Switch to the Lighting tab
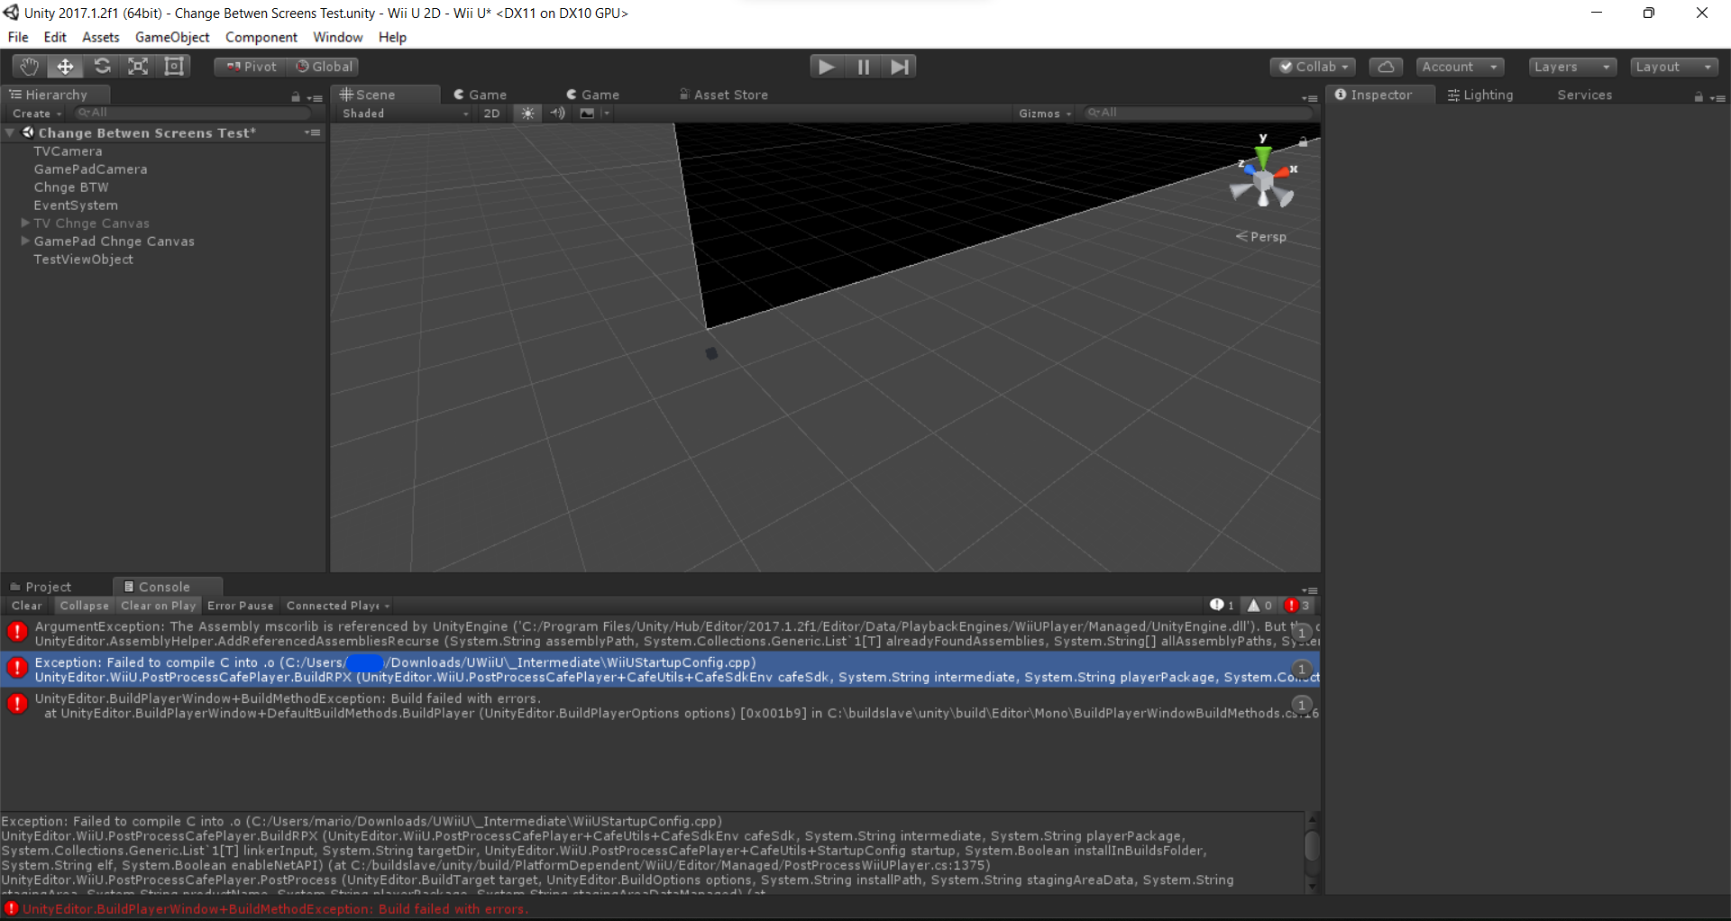Viewport: 1731px width, 921px height. 1480,95
